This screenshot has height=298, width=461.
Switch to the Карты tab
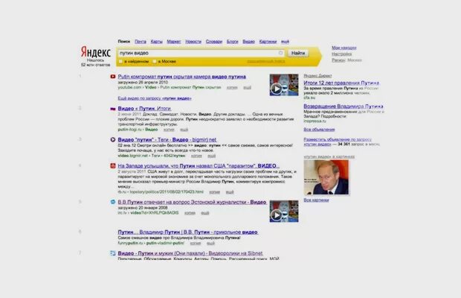click(x=156, y=42)
